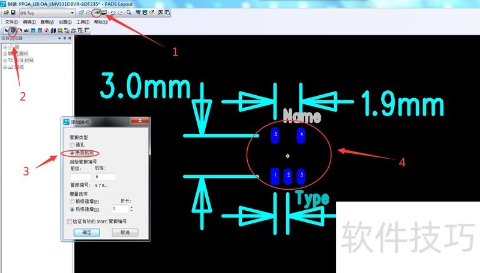Select 前缀递增 prefix increment option
480x273 pixels.
73,202
